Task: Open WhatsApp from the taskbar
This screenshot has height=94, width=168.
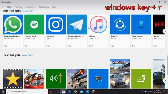Action: (87, 92)
